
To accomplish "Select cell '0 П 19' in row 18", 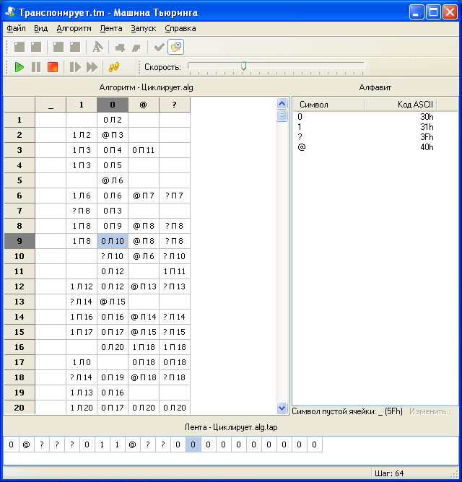I will point(113,377).
